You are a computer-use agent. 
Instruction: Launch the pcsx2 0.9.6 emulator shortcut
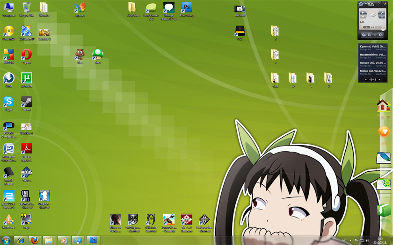pyautogui.click(x=9, y=200)
